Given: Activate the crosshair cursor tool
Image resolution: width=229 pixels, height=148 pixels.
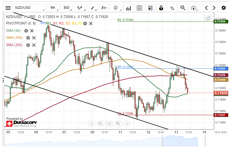Looking at the screenshot, I should pyautogui.click(x=172, y=8).
